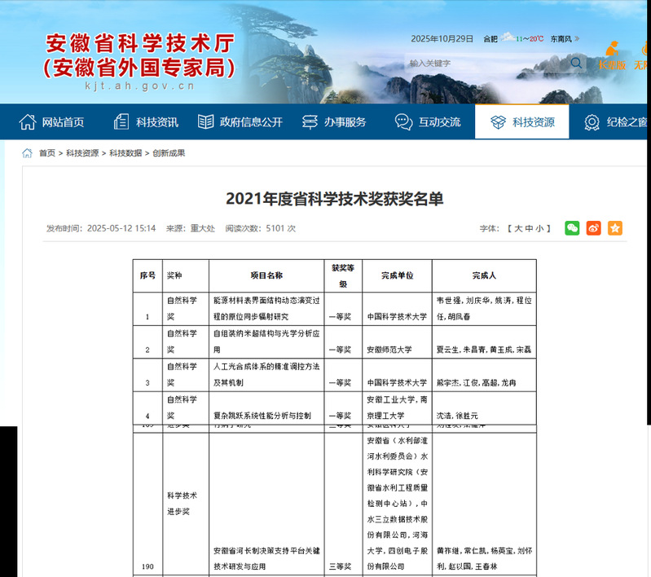Click the weather cloud icon
The image size is (651, 577).
click(507, 38)
